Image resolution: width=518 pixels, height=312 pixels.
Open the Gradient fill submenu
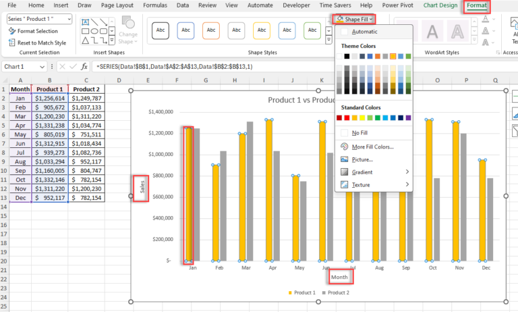coord(374,172)
